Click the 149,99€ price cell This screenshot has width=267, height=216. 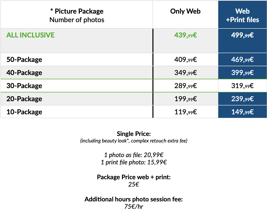(242, 112)
